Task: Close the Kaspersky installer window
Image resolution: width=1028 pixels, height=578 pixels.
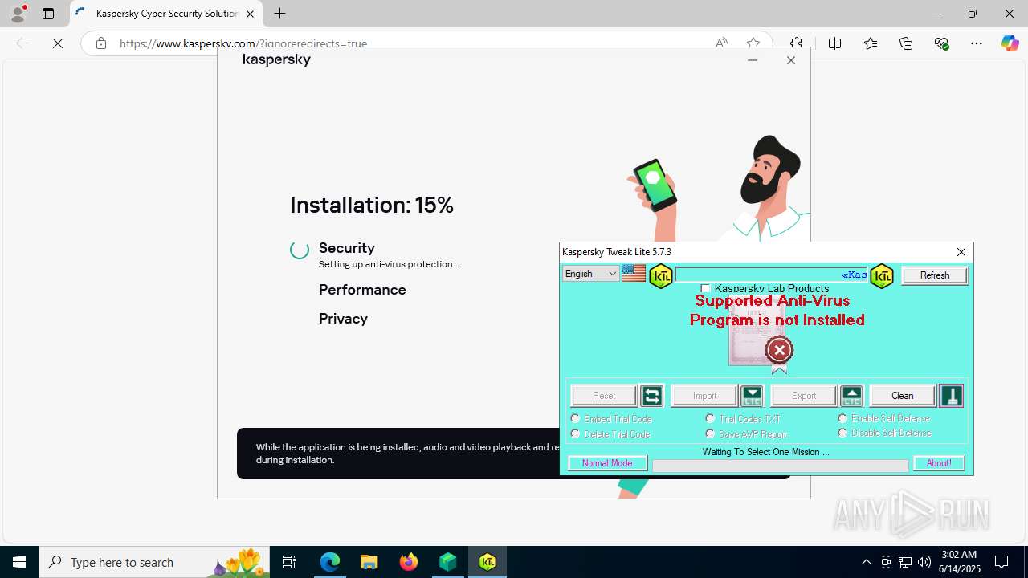Action: click(791, 60)
